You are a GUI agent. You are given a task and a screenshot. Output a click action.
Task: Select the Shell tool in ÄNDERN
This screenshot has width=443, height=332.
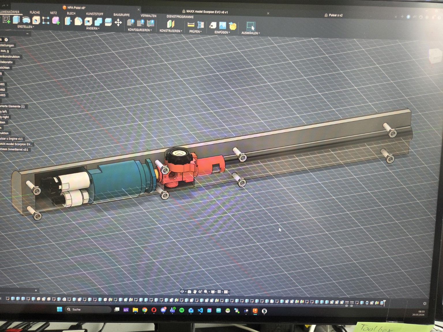click(x=88, y=22)
